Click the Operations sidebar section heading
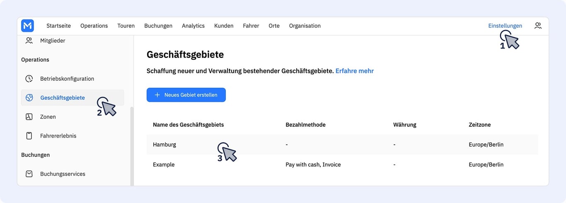566x203 pixels. [x=35, y=60]
